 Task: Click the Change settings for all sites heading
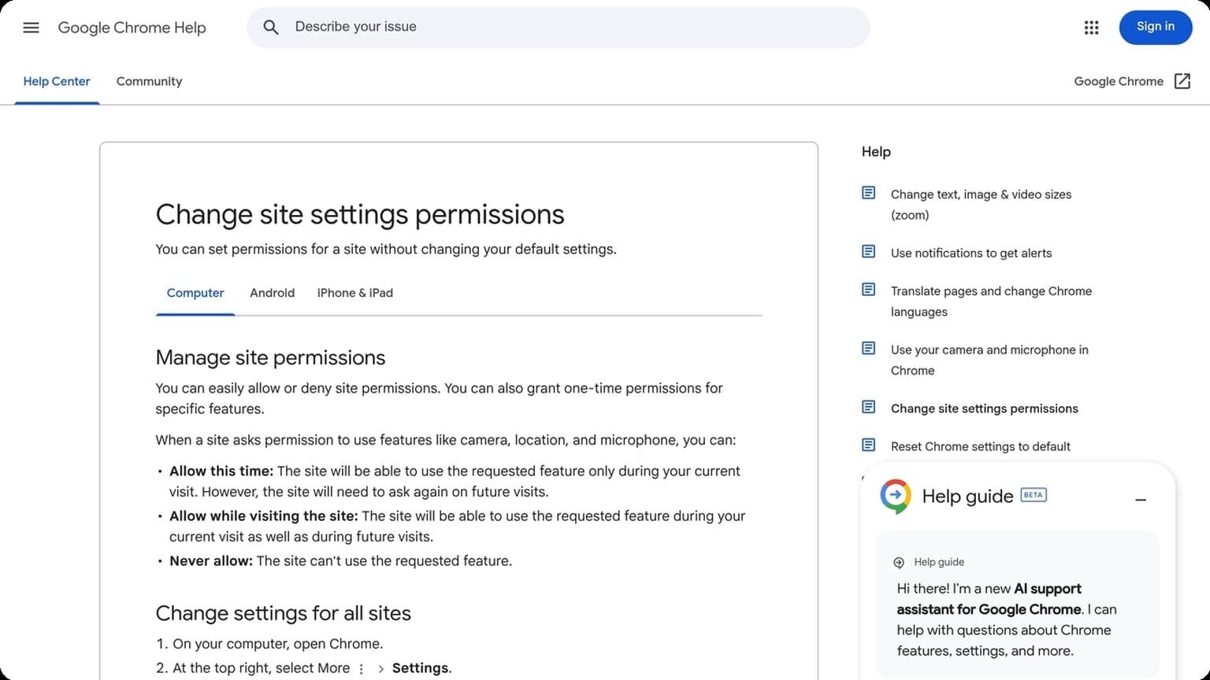(284, 613)
